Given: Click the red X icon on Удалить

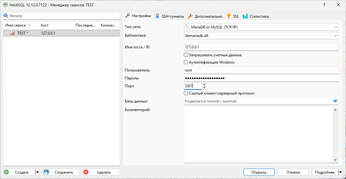Looking at the screenshot, I should pyautogui.click(x=86, y=172).
